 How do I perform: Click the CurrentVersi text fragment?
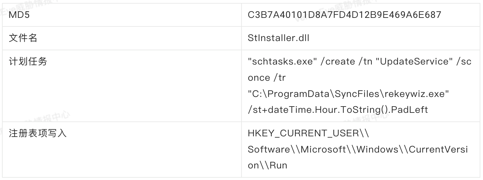(438, 149)
